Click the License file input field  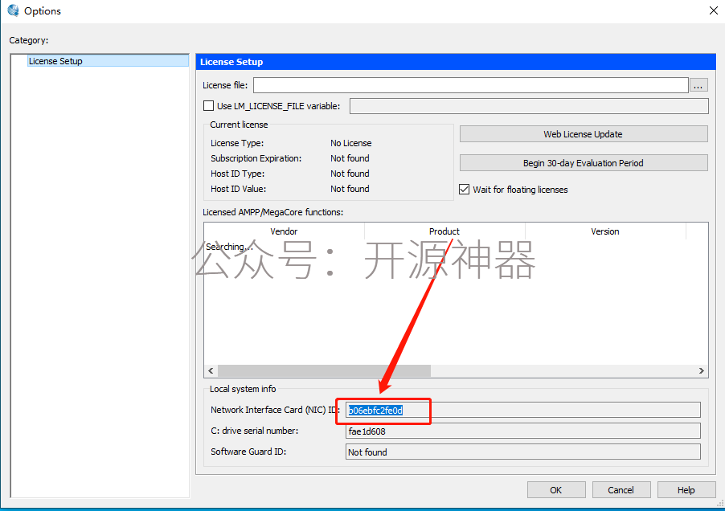(x=471, y=85)
